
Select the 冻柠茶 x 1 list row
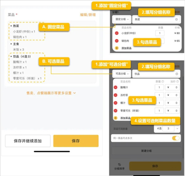click(20, 68)
